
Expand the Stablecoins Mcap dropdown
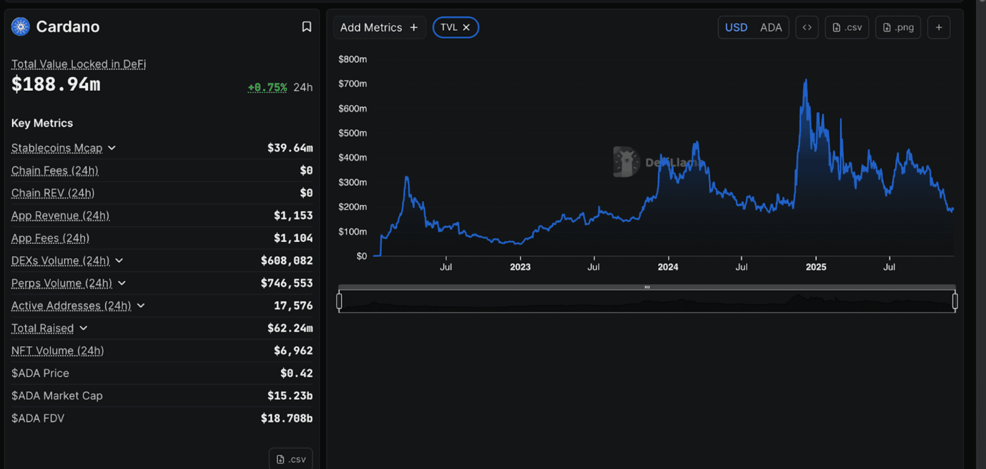[x=111, y=148]
